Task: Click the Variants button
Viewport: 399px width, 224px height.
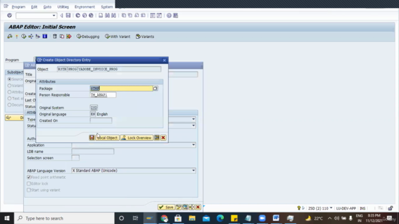Action: tap(145, 37)
